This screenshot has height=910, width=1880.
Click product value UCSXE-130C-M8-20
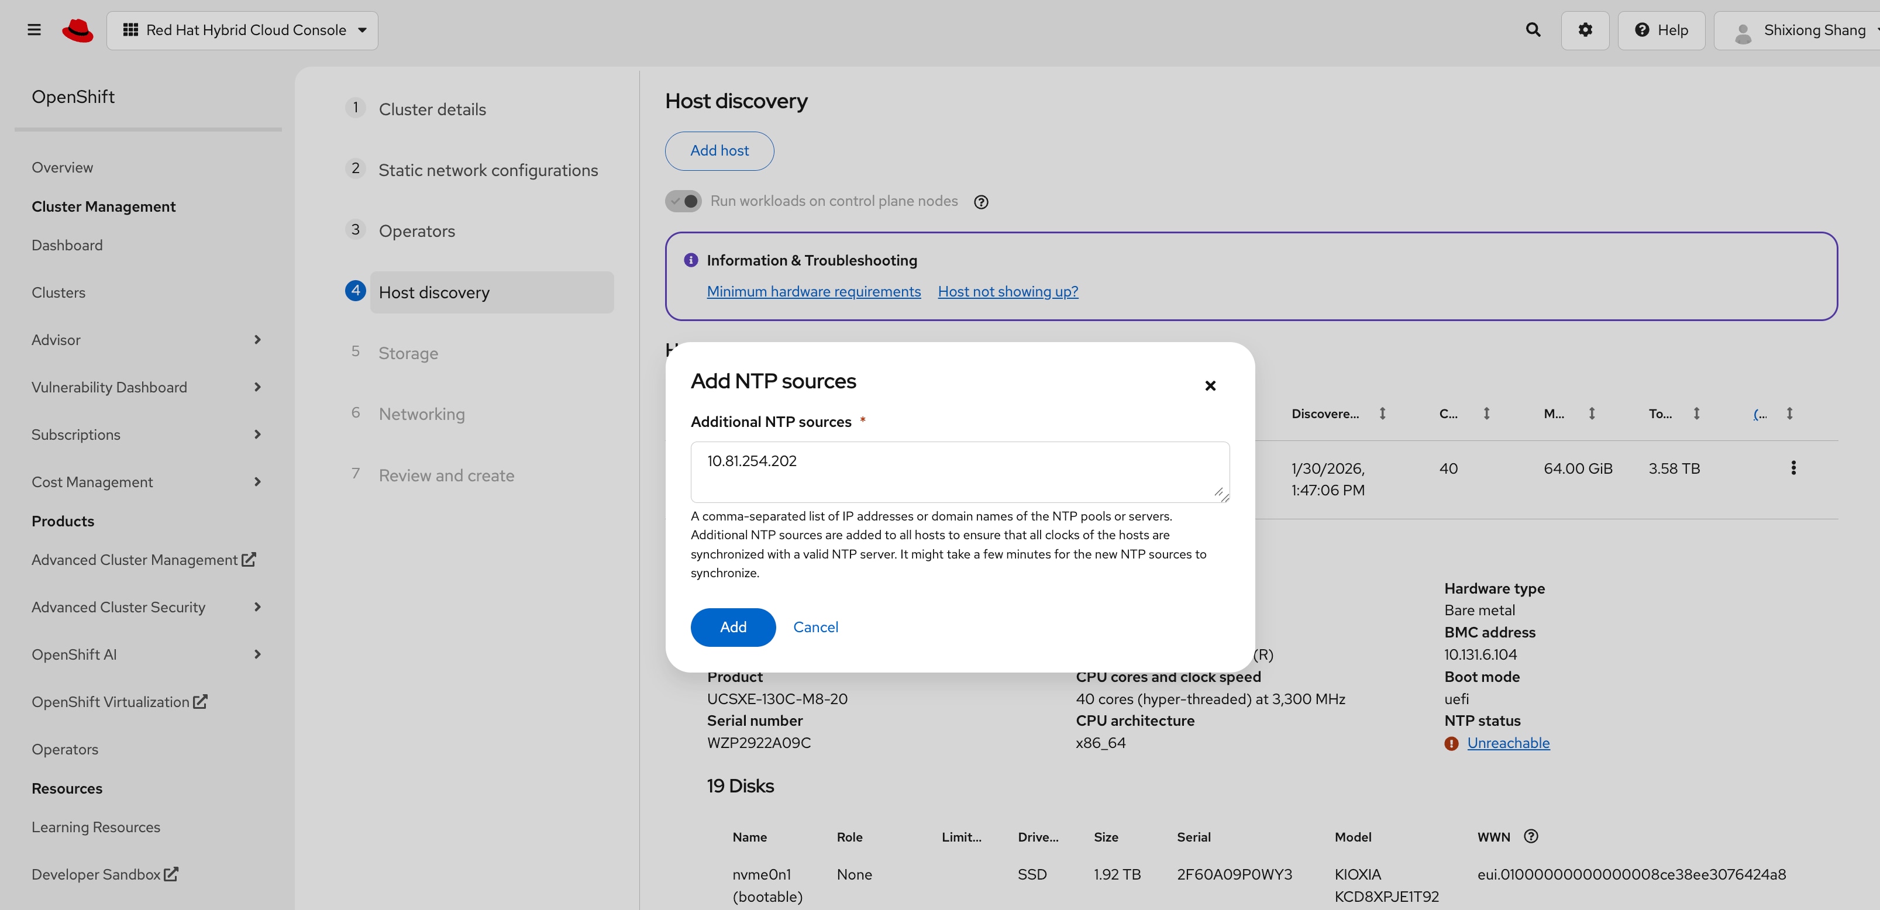(x=777, y=699)
